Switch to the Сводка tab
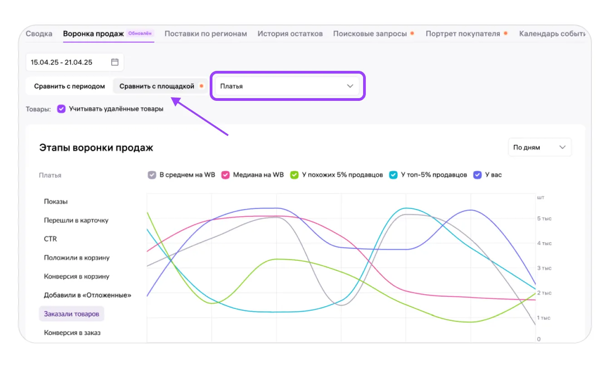This screenshot has height=368, width=610. point(39,34)
